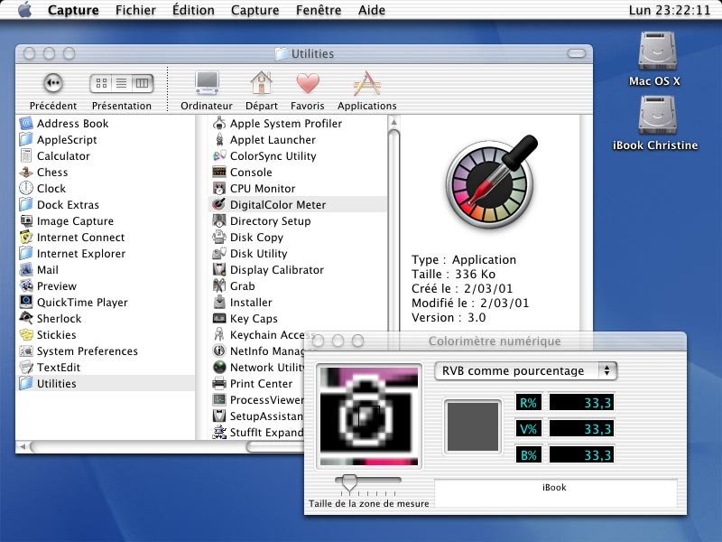Image resolution: width=722 pixels, height=542 pixels.
Task: Click the large DigitalColor Meter preview icon
Action: click(491, 182)
